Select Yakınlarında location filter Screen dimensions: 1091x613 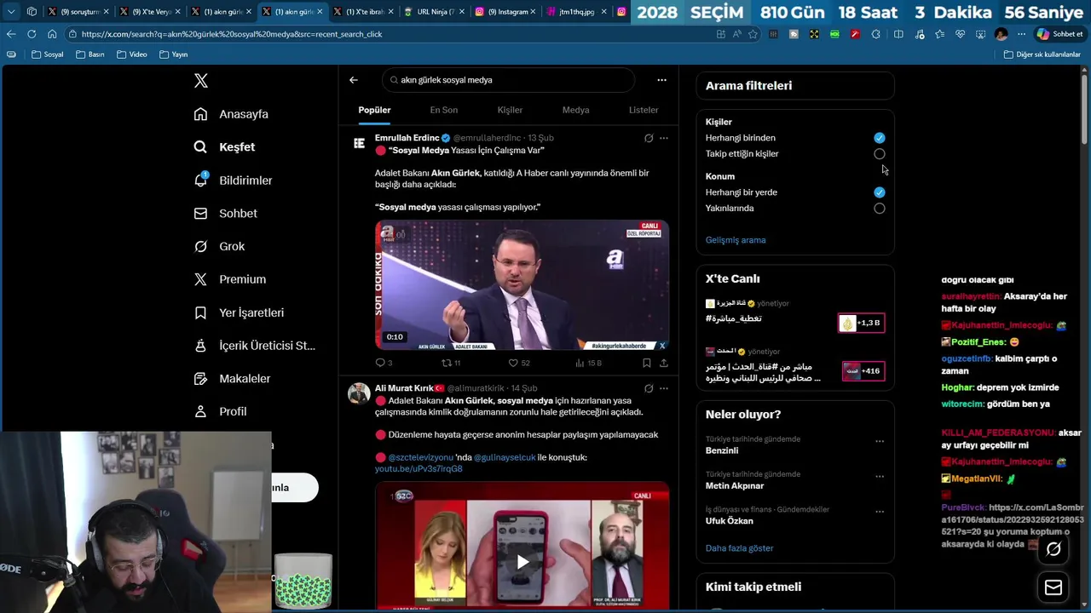(x=880, y=209)
